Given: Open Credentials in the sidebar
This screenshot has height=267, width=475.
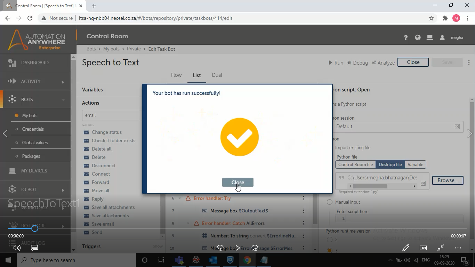Looking at the screenshot, I should pyautogui.click(x=33, y=129).
